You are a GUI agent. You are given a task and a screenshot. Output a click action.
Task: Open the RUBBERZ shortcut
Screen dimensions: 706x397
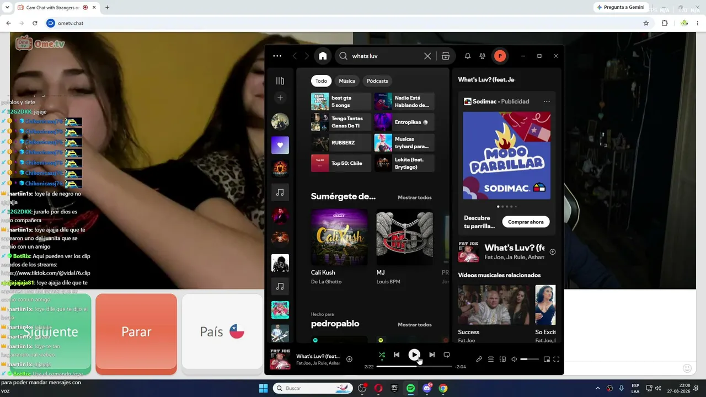point(341,143)
